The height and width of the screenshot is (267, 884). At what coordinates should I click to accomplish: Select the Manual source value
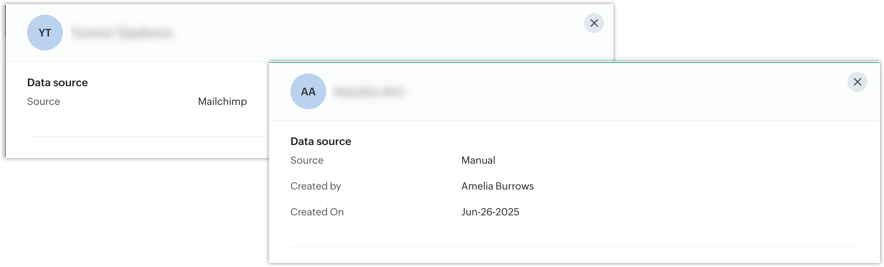pos(478,161)
